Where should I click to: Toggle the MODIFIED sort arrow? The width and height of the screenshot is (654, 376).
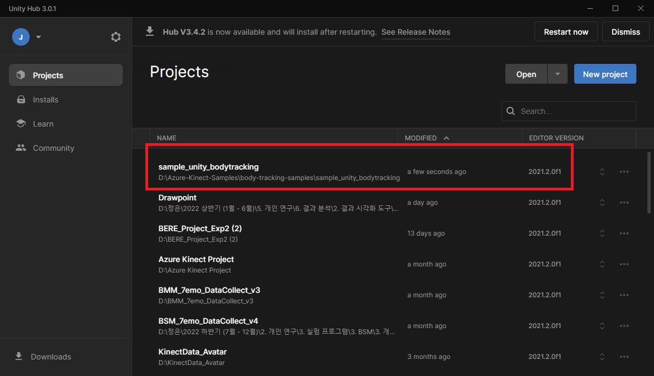coord(446,138)
